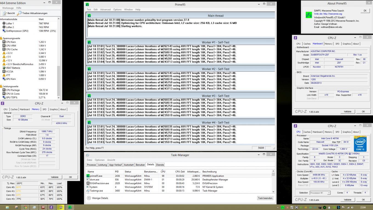Click the Intel inside Core i5 logo
Viewport: 373px width, 210px height.
pyautogui.click(x=360, y=144)
